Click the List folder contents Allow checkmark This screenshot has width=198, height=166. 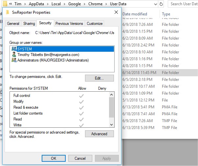click(81, 114)
